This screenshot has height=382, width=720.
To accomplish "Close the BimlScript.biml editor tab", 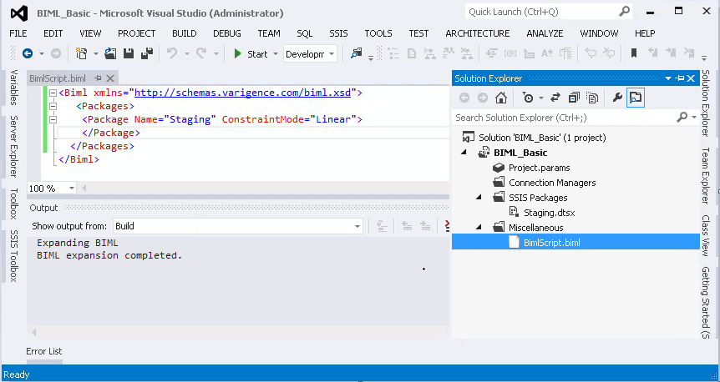I will [109, 78].
